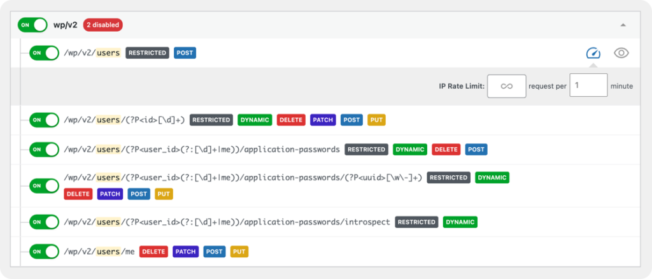This screenshot has height=279, width=652.
Task: Click RESTRICTED badge on row ending application-passwords
Action: (x=366, y=149)
